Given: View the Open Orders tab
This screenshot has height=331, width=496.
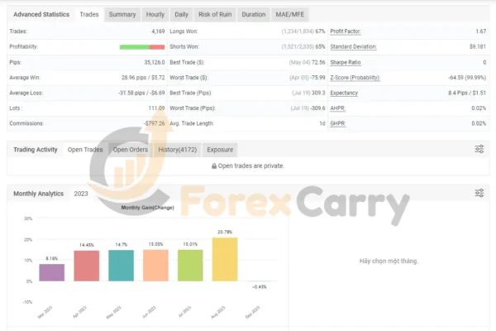Looking at the screenshot, I should click(x=131, y=150).
